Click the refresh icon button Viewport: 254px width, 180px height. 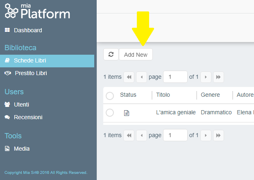click(111, 54)
